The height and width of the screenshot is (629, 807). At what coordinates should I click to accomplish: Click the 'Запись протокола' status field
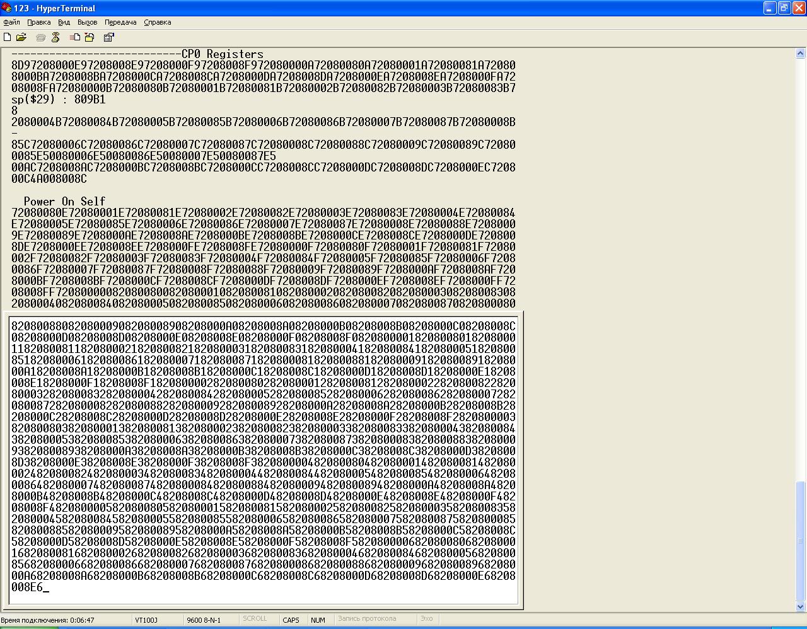pos(367,619)
